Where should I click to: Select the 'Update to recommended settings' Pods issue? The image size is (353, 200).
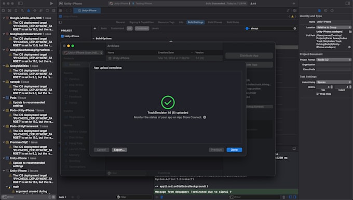click(29, 104)
